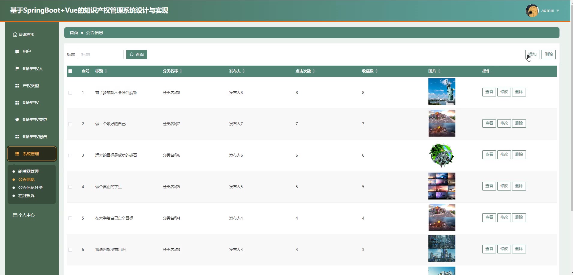573x275 pixels.
Task: Check the row 6 checkbox for 留退路就没有出路
Action: tap(70, 250)
